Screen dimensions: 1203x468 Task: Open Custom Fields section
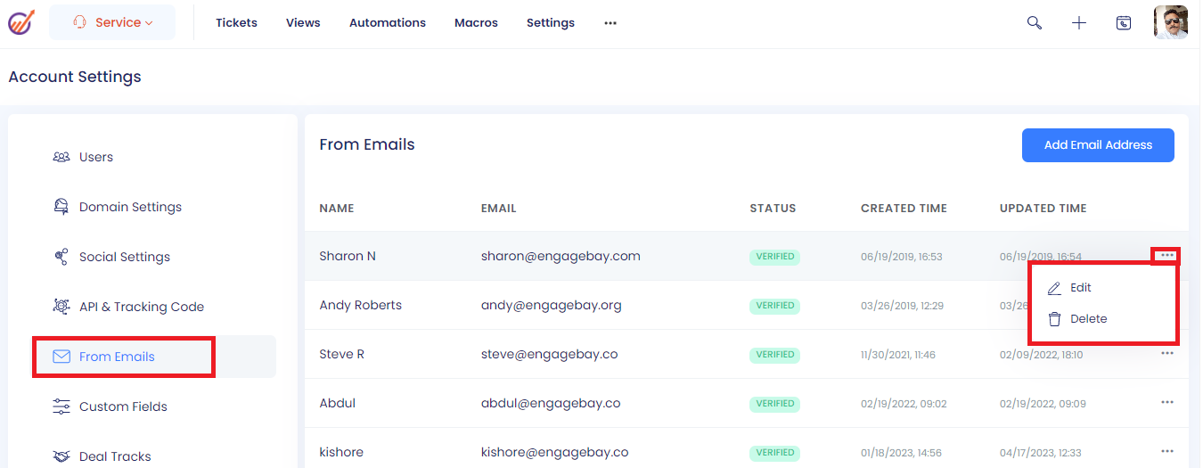click(x=123, y=406)
